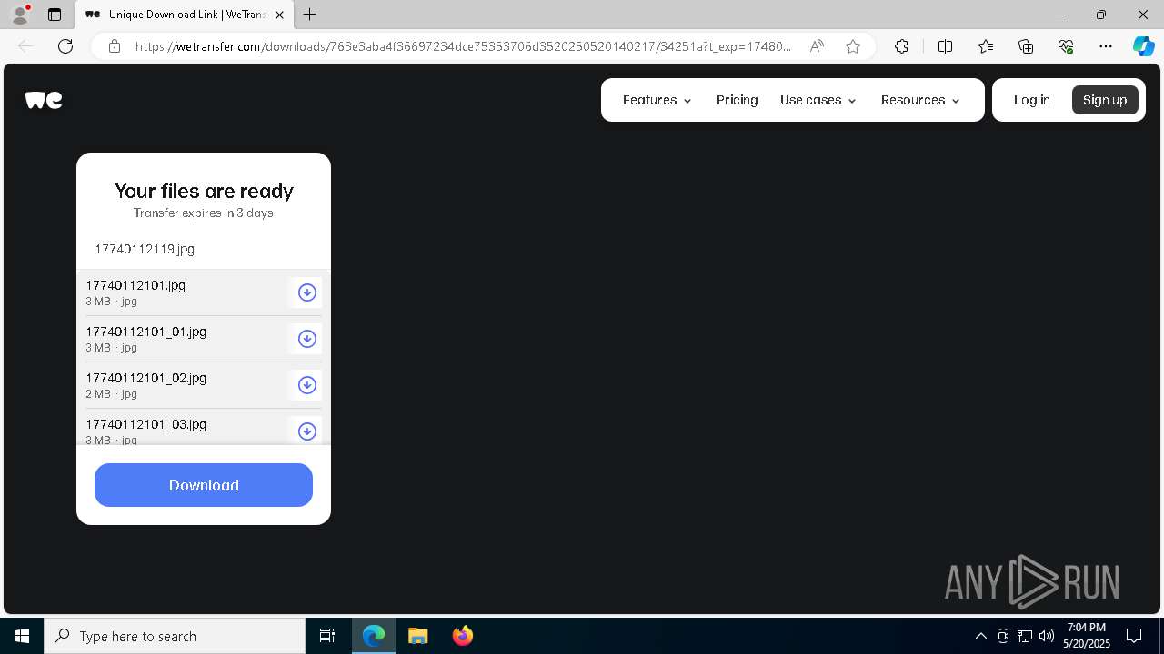The height and width of the screenshot is (654, 1164).
Task: Go back to previous page
Action: click(25, 46)
